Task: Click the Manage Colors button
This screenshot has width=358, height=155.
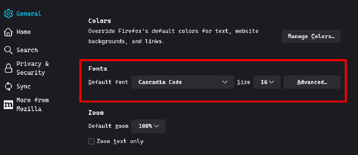Action: (x=311, y=36)
